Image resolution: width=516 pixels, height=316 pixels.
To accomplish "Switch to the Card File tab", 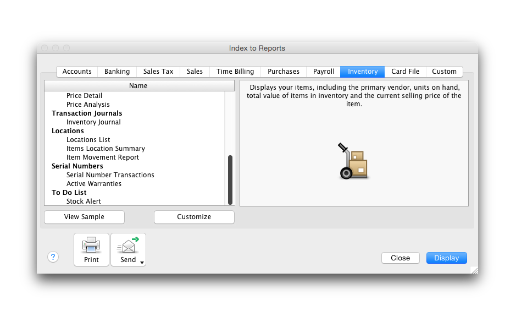I will (x=405, y=72).
